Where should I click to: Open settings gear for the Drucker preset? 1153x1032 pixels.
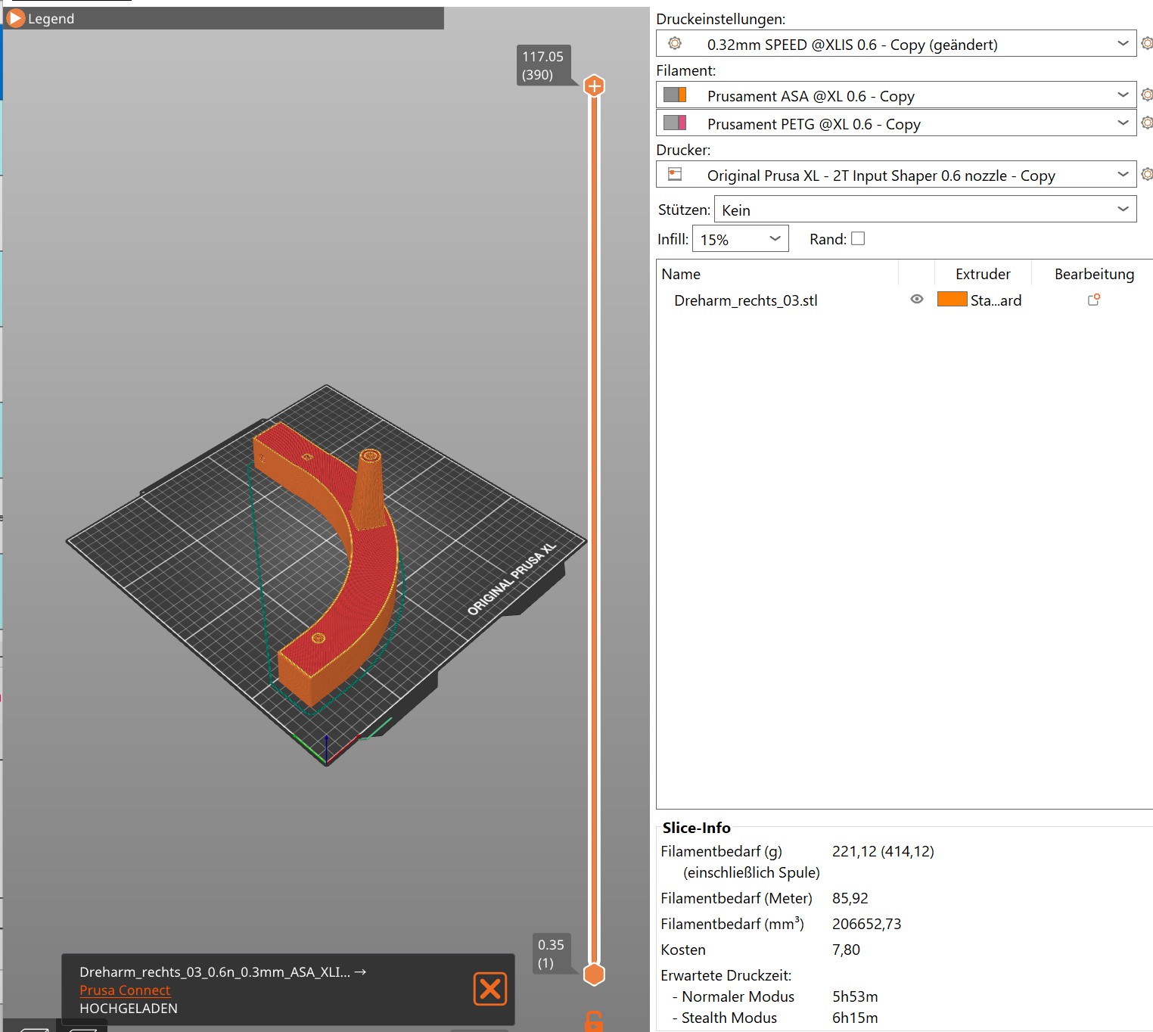pos(1147,174)
